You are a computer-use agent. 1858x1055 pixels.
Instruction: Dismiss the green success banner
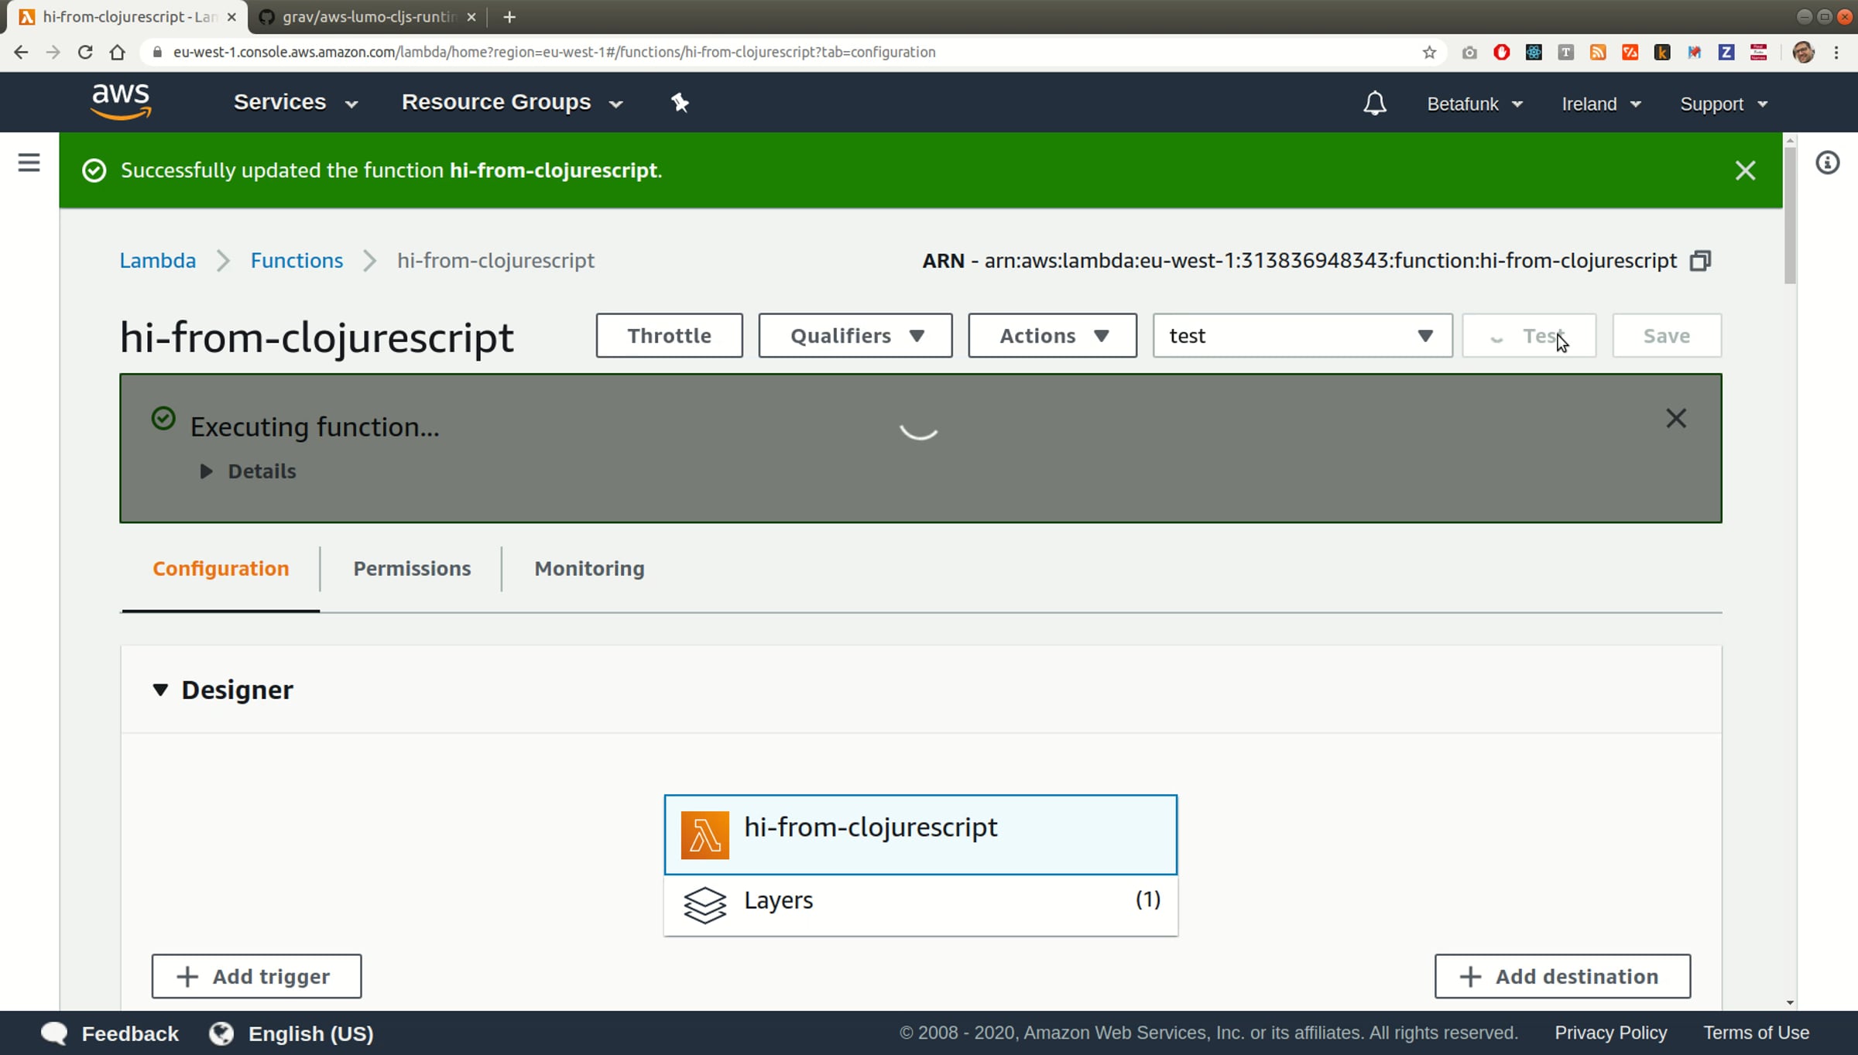pos(1745,170)
